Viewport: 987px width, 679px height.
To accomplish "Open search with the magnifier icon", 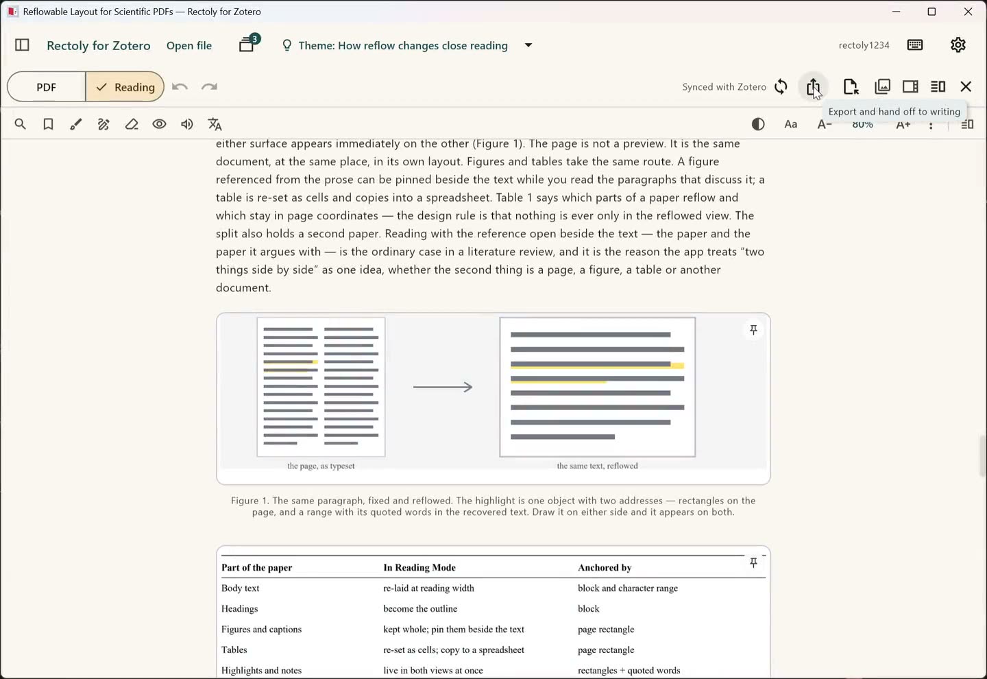I will tap(21, 124).
